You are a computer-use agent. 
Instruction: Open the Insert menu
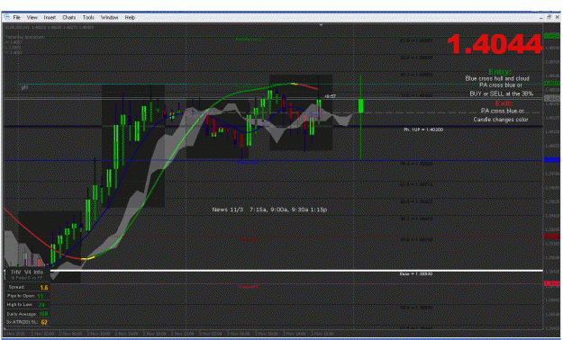[x=50, y=17]
